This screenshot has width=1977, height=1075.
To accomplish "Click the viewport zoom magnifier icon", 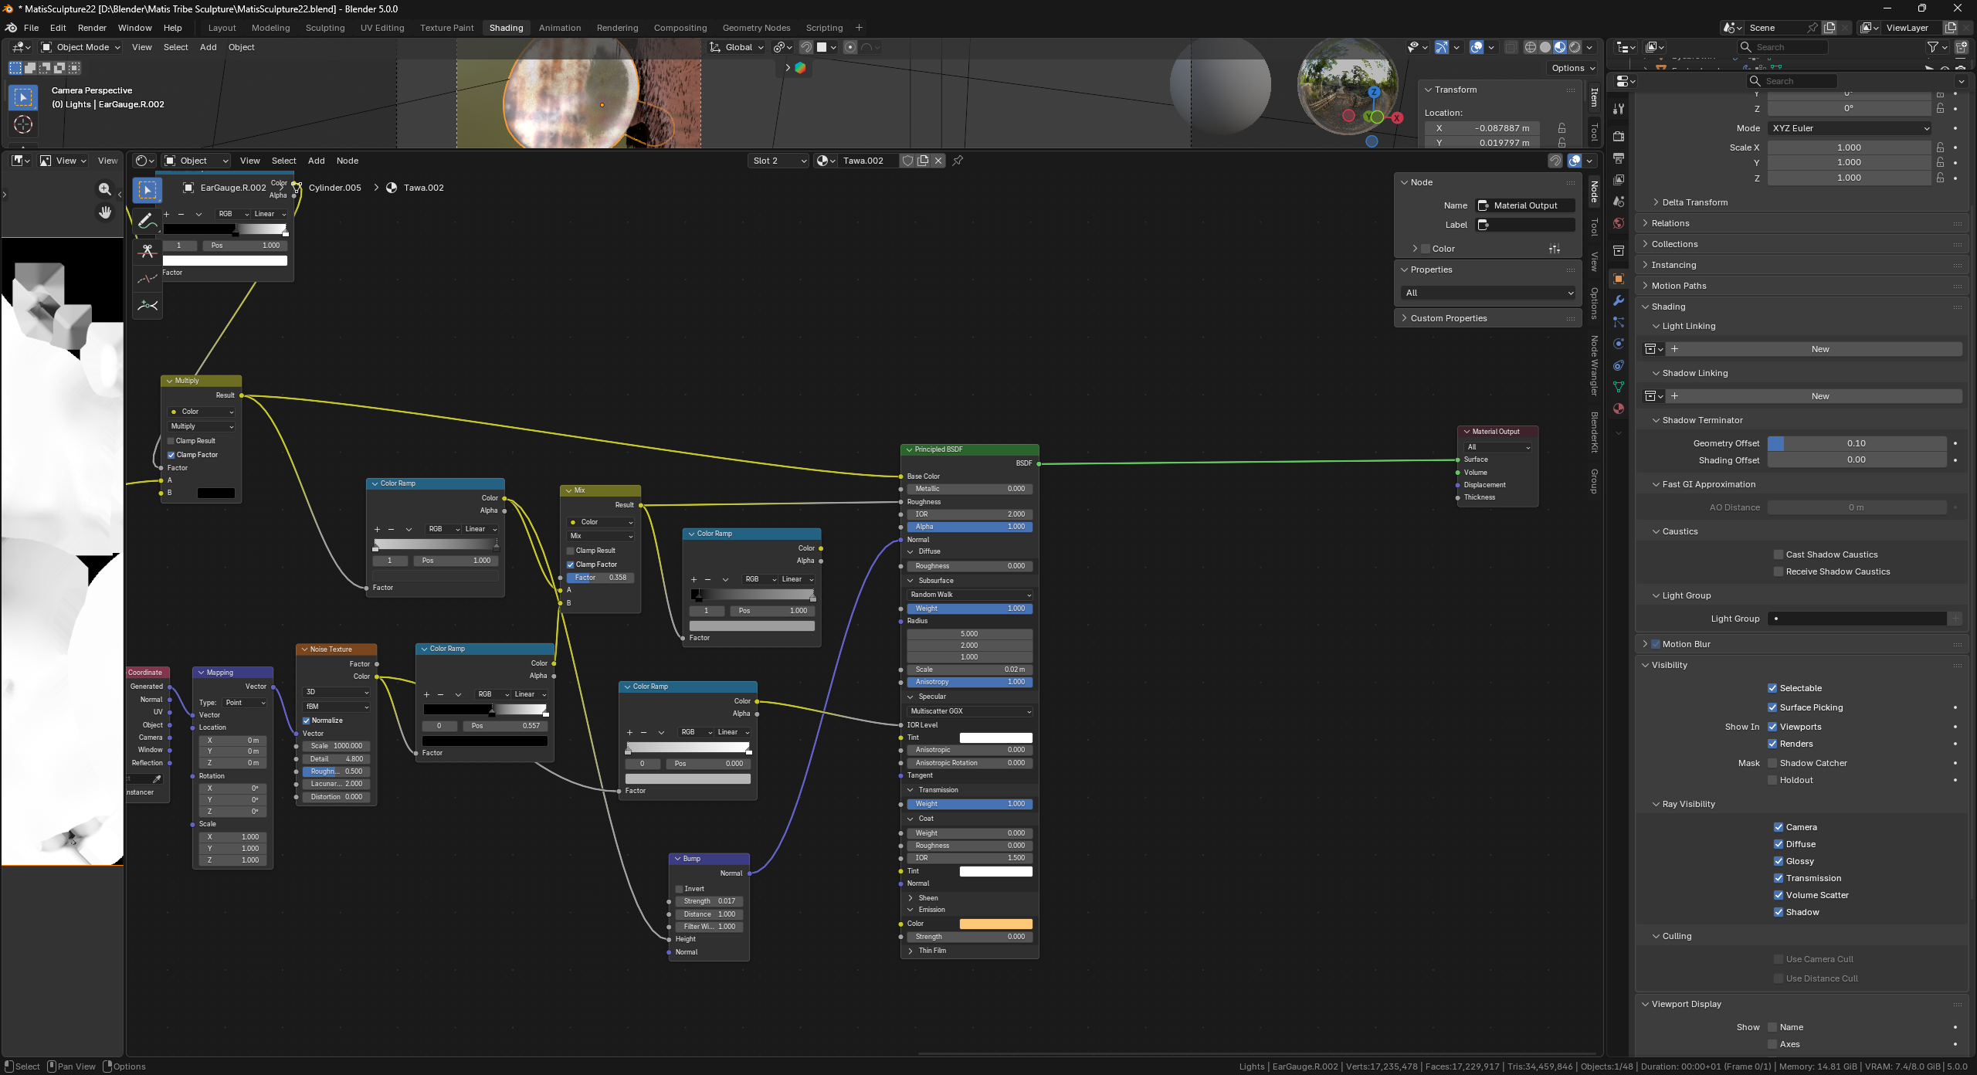I will coord(105,188).
